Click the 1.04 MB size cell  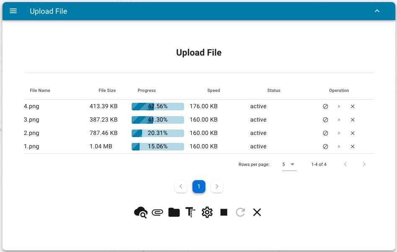pos(101,146)
